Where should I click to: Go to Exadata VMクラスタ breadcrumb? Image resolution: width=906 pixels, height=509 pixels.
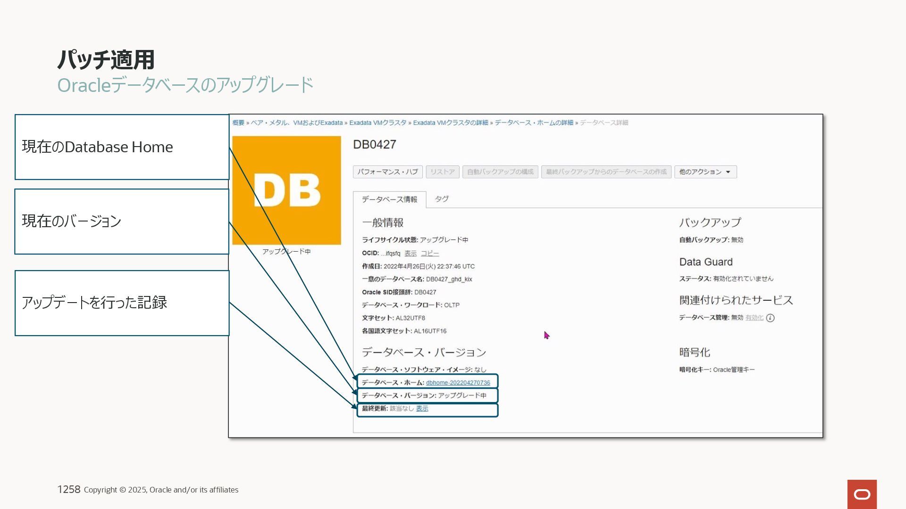[x=377, y=123]
